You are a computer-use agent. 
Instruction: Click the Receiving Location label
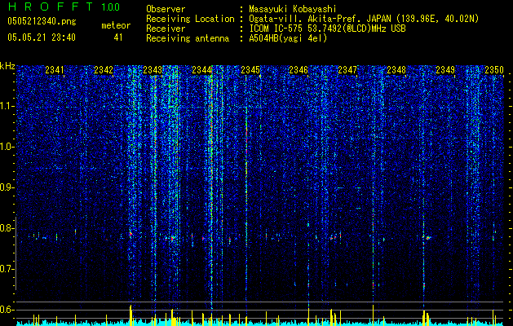[x=190, y=19]
